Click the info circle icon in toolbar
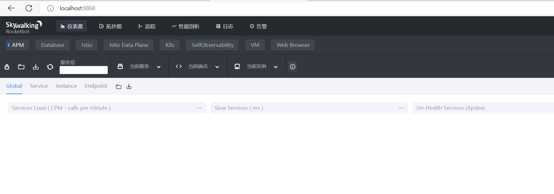The height and width of the screenshot is (194, 554). point(292,67)
